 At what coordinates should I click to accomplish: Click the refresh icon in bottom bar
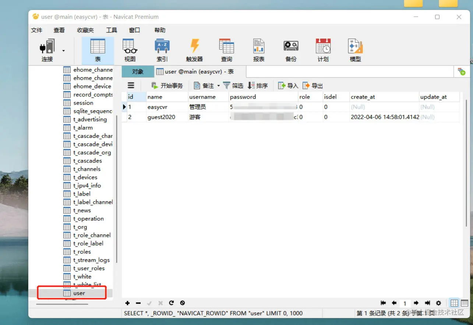(171, 303)
